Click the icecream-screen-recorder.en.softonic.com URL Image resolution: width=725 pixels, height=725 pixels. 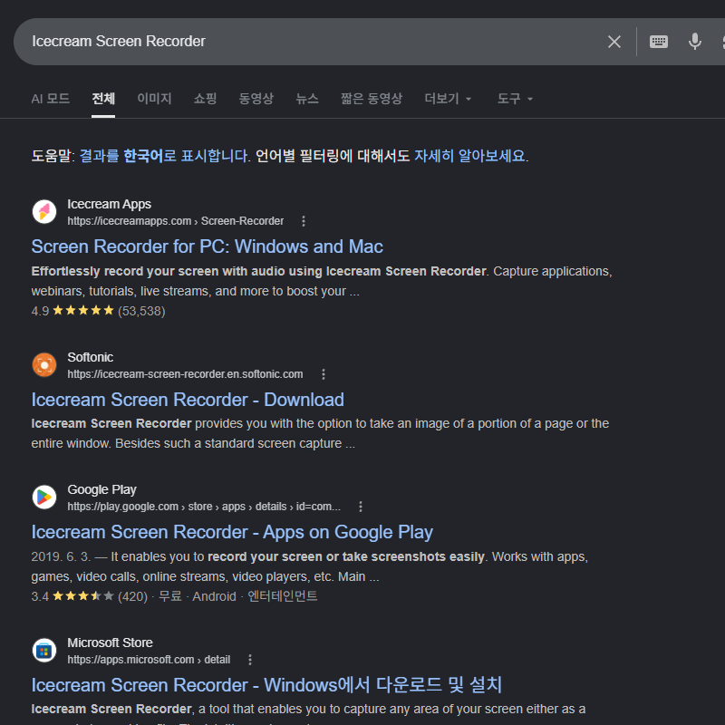pyautogui.click(x=185, y=374)
